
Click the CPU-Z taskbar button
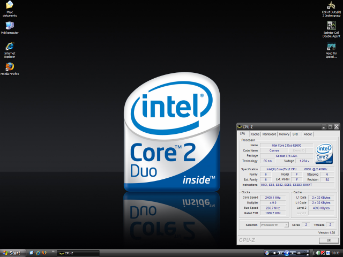click(78, 253)
